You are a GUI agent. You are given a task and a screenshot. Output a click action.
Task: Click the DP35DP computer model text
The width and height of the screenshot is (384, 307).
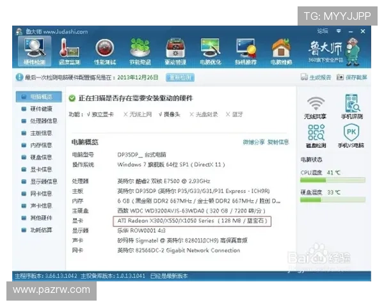(141, 155)
